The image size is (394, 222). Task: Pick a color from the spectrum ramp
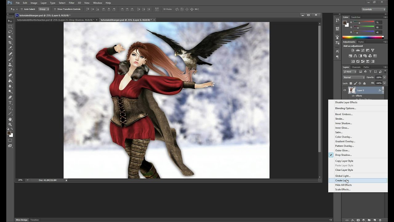[363, 37]
